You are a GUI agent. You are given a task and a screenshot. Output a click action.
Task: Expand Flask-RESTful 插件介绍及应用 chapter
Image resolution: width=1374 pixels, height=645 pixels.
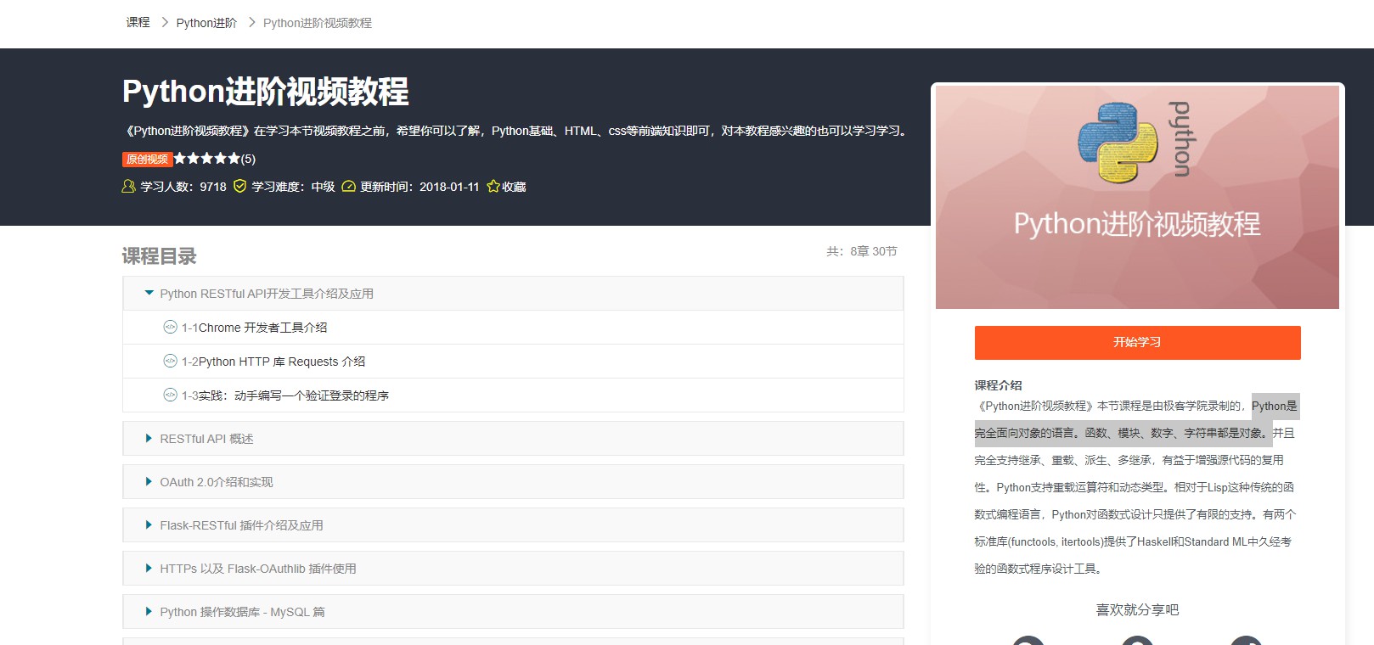pos(513,525)
